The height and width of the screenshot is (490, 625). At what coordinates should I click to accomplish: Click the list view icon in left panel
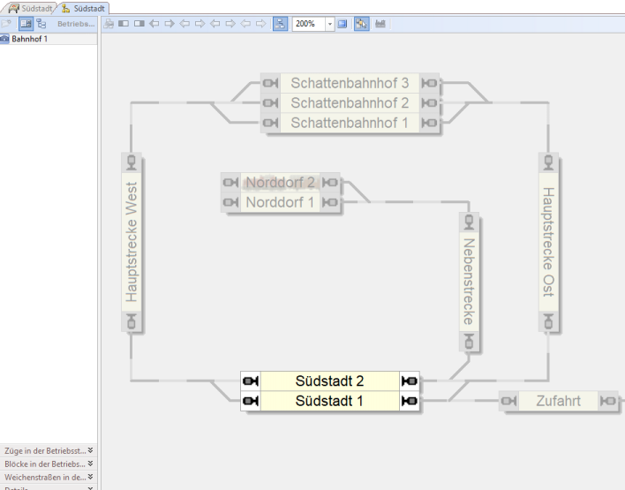click(26, 24)
